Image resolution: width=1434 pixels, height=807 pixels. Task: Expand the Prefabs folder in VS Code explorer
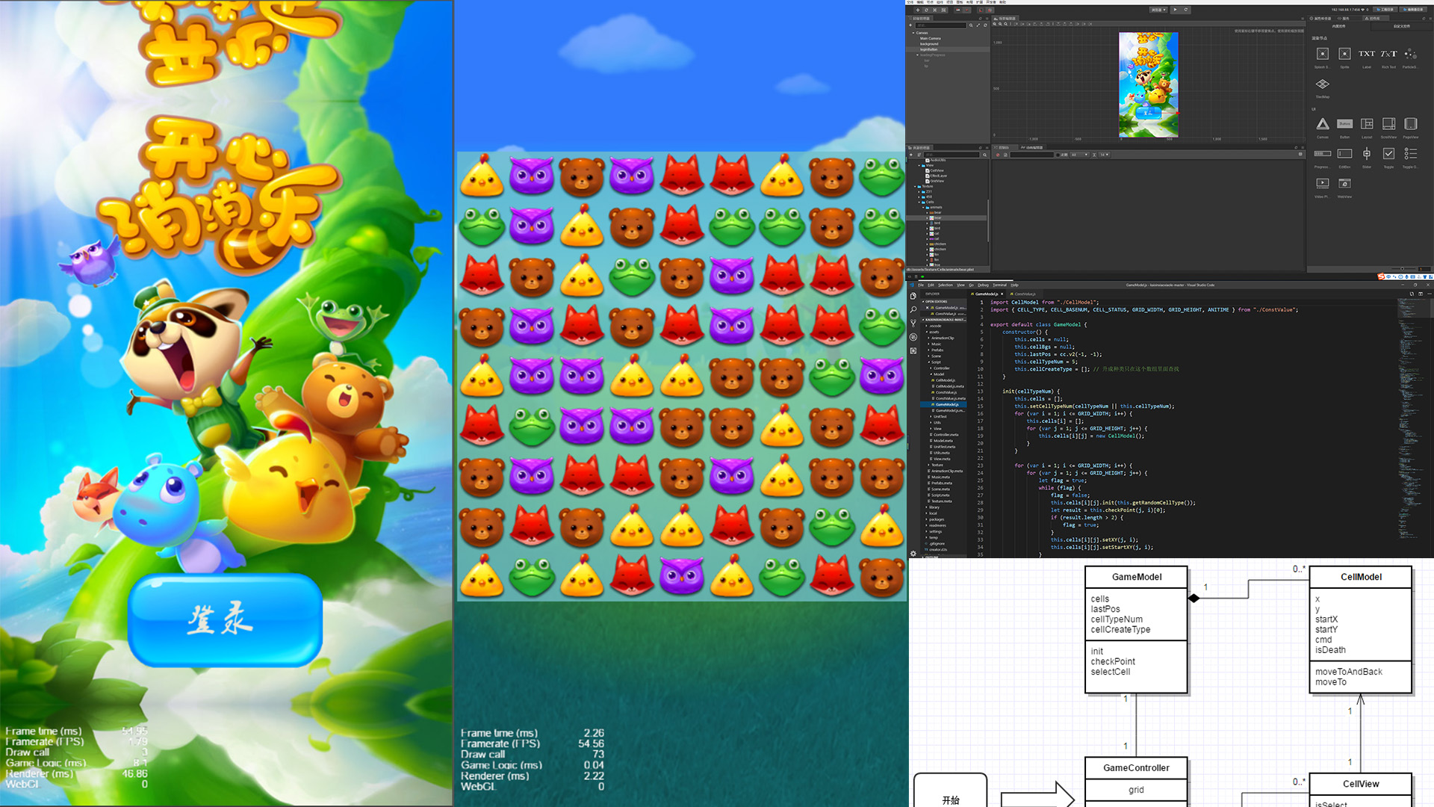[937, 350]
